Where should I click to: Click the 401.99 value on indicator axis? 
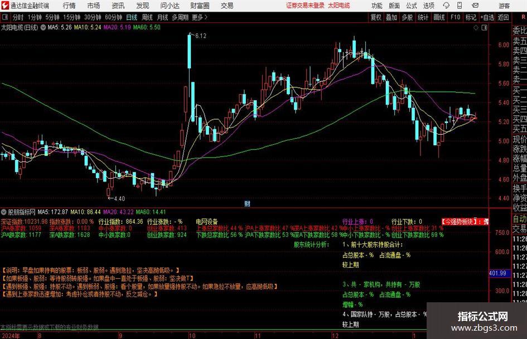point(498,273)
